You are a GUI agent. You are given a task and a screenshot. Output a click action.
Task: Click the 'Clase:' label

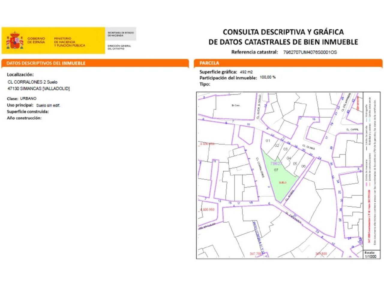pyautogui.click(x=13, y=98)
